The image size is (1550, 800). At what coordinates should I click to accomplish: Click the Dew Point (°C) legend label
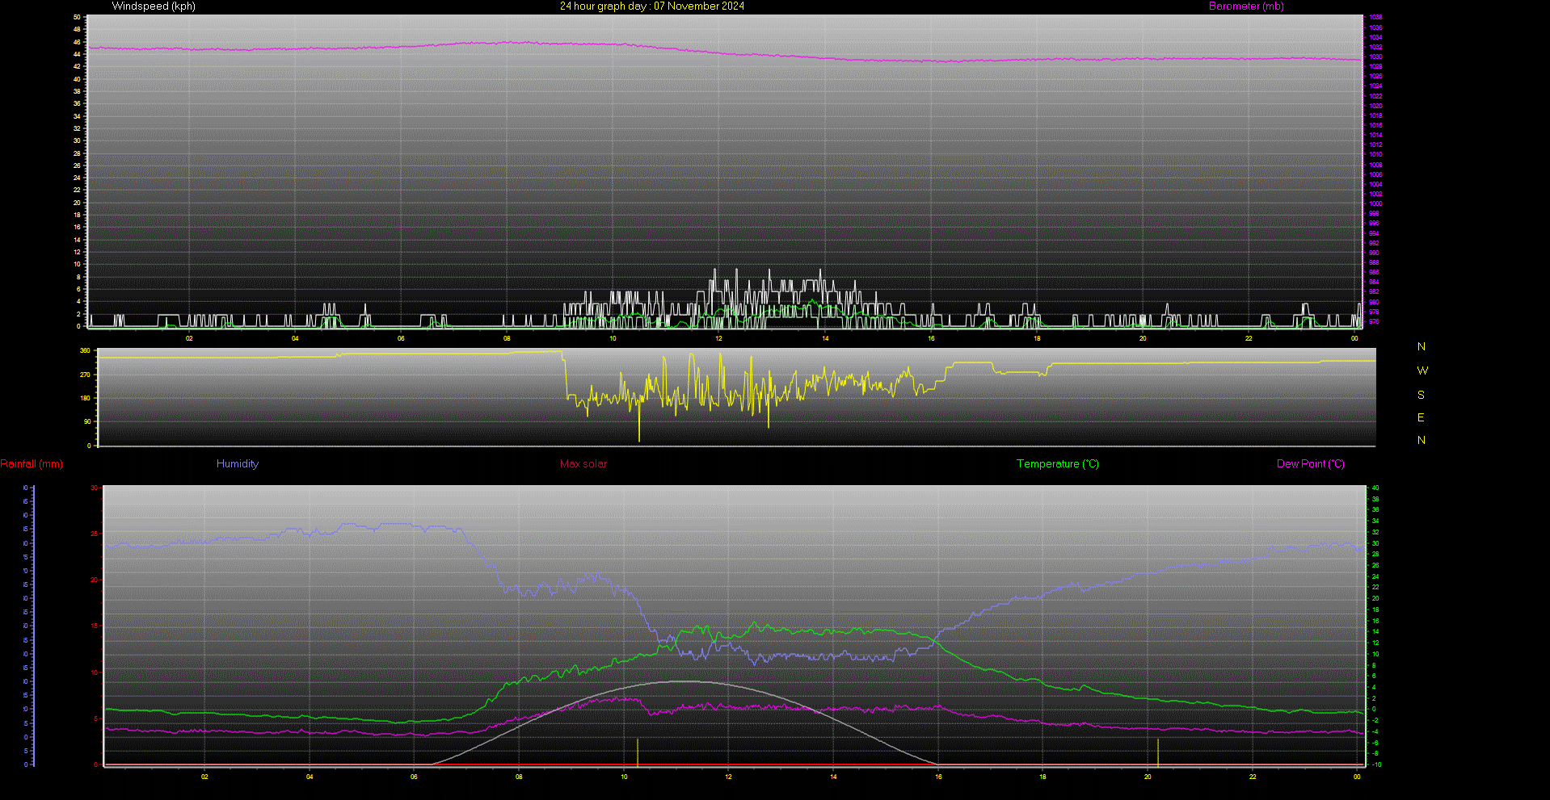1311,464
